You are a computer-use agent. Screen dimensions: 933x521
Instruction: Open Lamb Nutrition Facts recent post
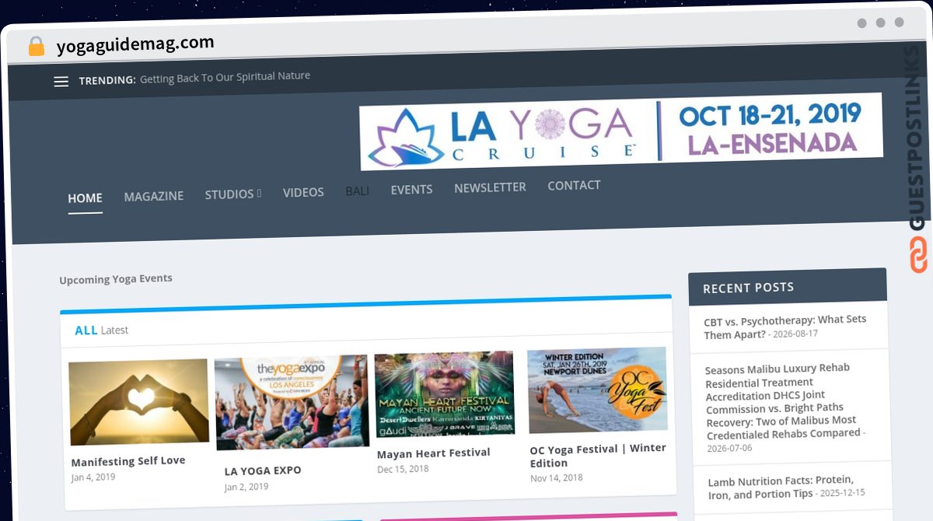click(x=781, y=487)
